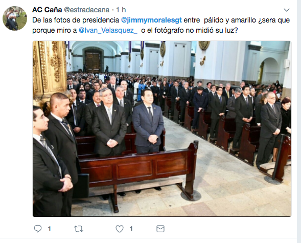Click the golden altar column in the photo
The image size is (301, 243).
pyautogui.click(x=50, y=69)
